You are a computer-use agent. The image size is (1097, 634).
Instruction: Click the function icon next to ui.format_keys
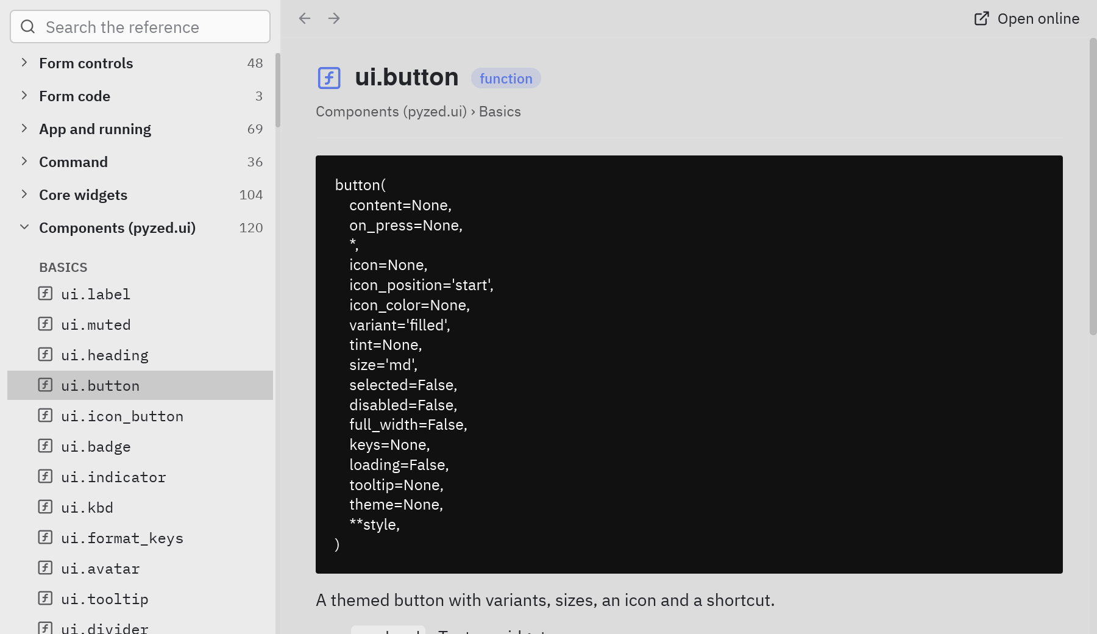point(45,537)
